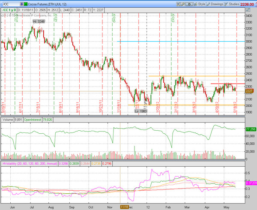Open the Style menu

pos(200,4)
